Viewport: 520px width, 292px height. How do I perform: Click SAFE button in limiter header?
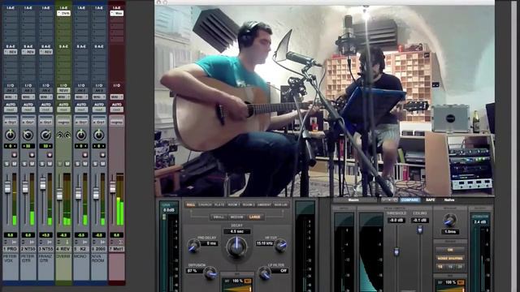pyautogui.click(x=430, y=200)
